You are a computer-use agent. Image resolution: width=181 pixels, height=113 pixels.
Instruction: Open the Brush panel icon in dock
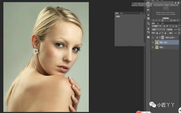click(148, 29)
